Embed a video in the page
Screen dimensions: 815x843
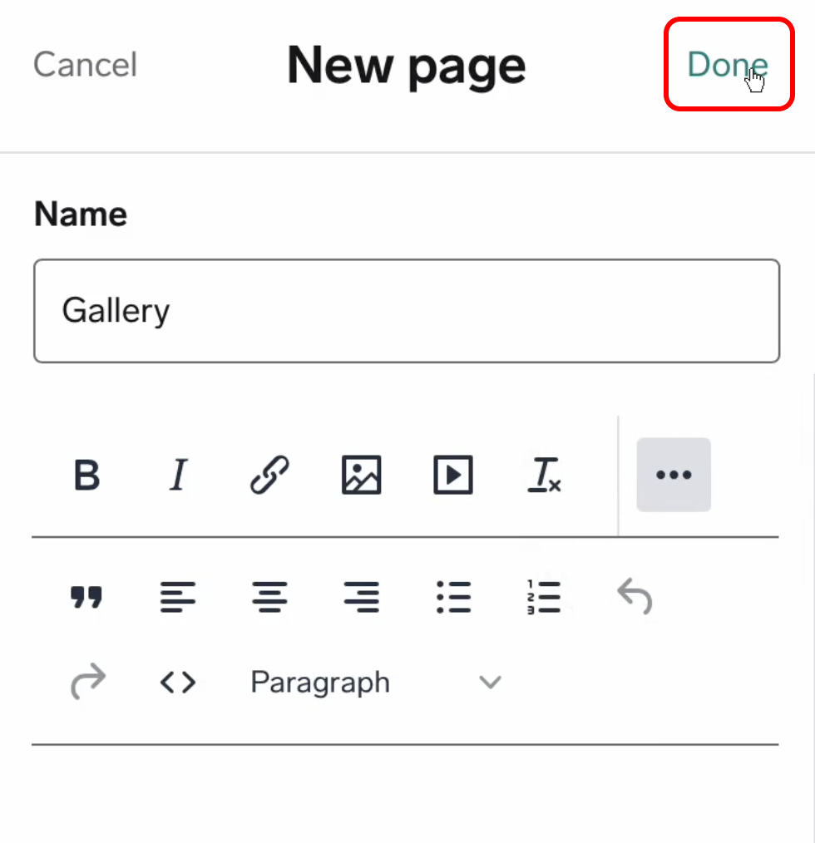pos(453,476)
